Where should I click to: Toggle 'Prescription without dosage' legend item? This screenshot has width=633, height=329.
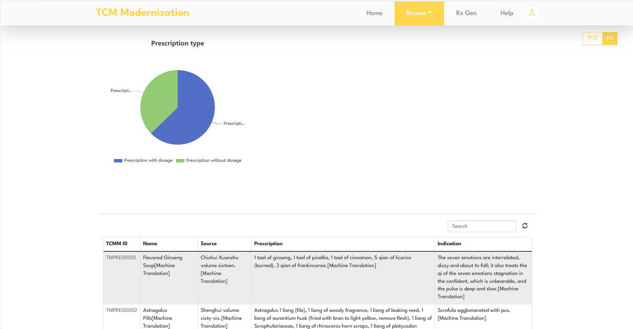click(209, 160)
